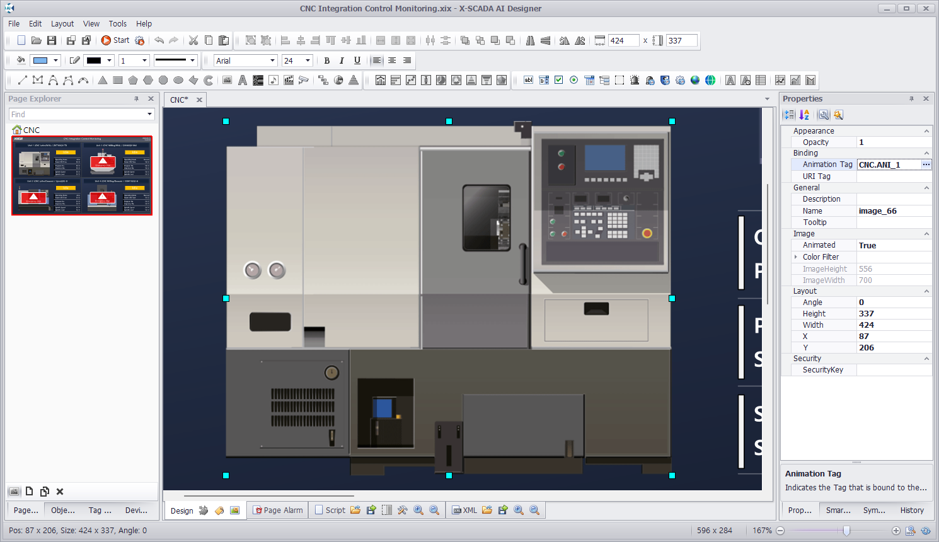The image size is (939, 542).
Task: Open the History tab in Properties
Action: (912, 510)
